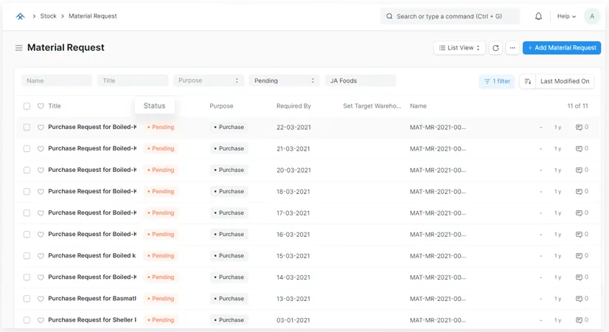Select the checkbox for the 13-03-2021 request
609x332 pixels.
tap(27, 299)
